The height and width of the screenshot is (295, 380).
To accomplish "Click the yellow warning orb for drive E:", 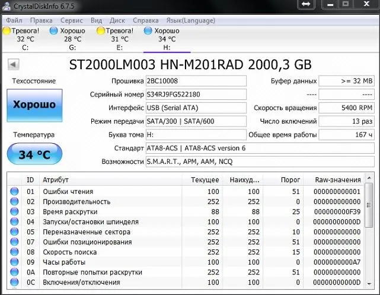I will click(x=101, y=31).
